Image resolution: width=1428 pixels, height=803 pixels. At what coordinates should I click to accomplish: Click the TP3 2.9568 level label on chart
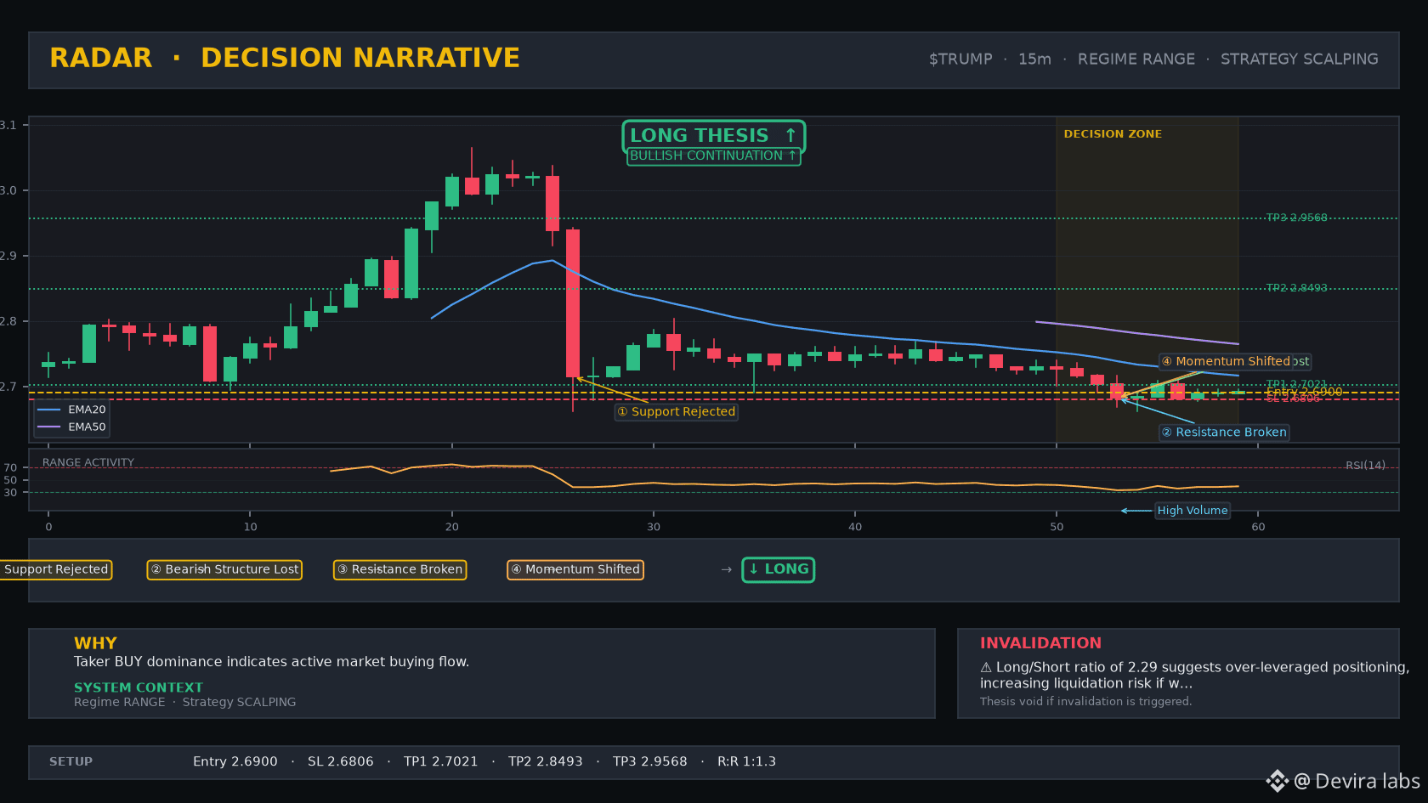(1296, 218)
